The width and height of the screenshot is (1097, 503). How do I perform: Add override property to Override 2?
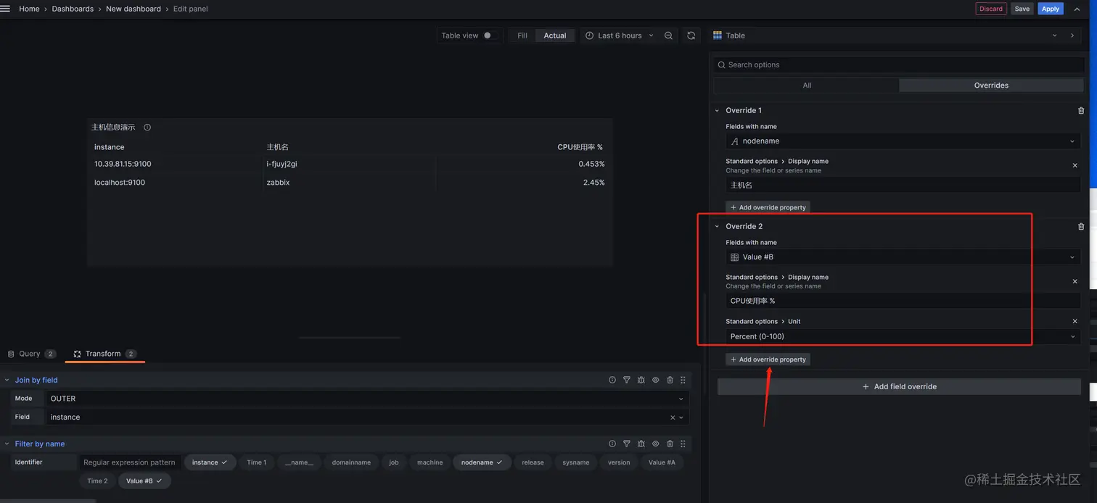point(768,359)
